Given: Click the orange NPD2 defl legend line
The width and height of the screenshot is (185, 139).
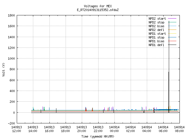Looking at the screenshot, I should point(172,30).
